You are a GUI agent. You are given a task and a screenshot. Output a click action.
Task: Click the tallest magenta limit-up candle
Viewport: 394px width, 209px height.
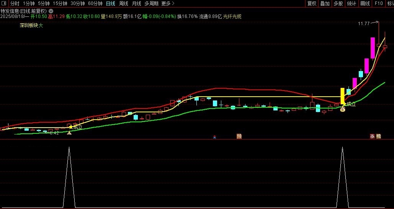coord(373,48)
